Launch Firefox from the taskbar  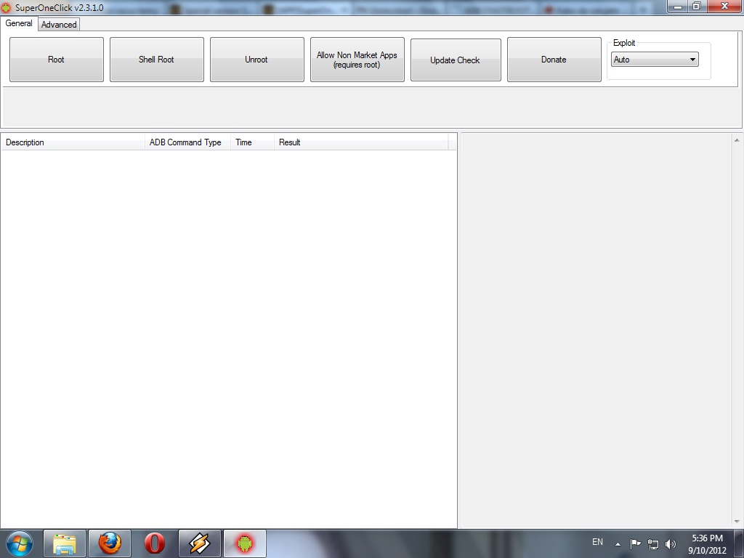110,543
